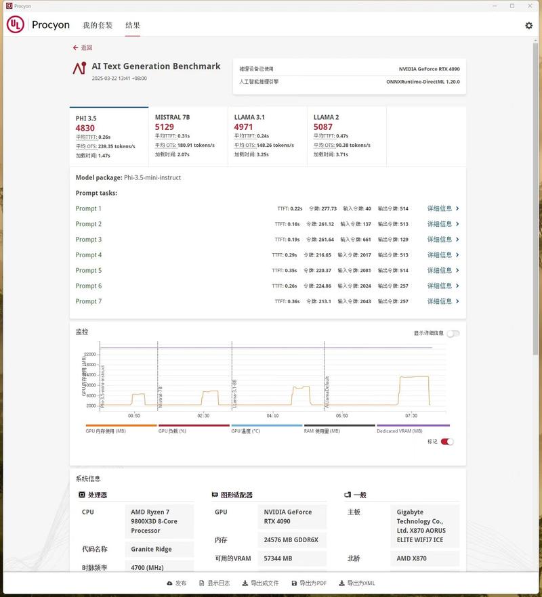Screen dimensions: 542x597
Task: Click the 导出成文件 button label
Action: tap(264, 583)
